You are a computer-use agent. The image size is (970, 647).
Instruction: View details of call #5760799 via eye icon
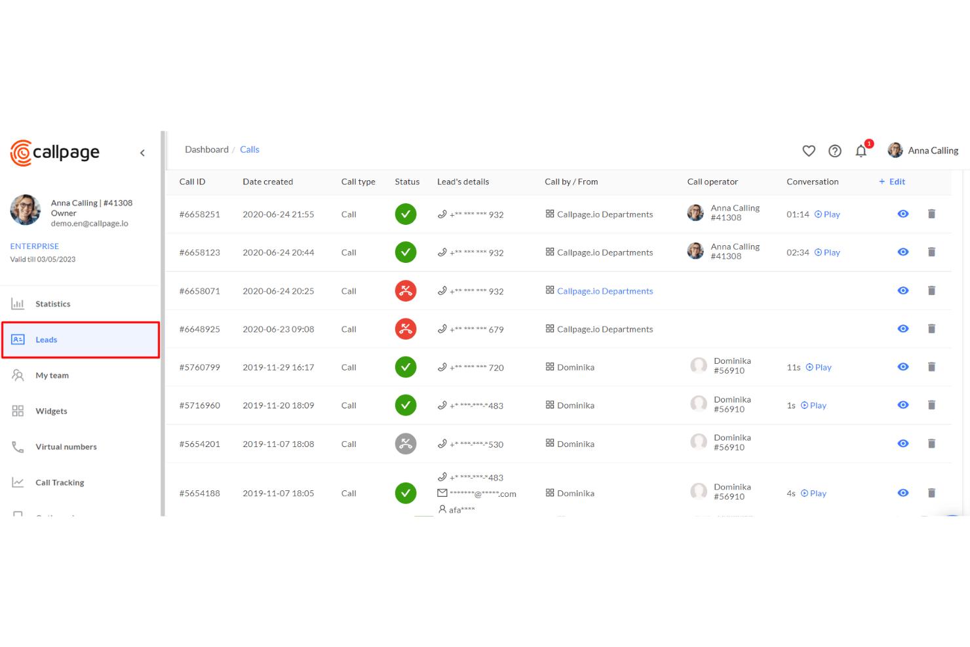click(903, 366)
